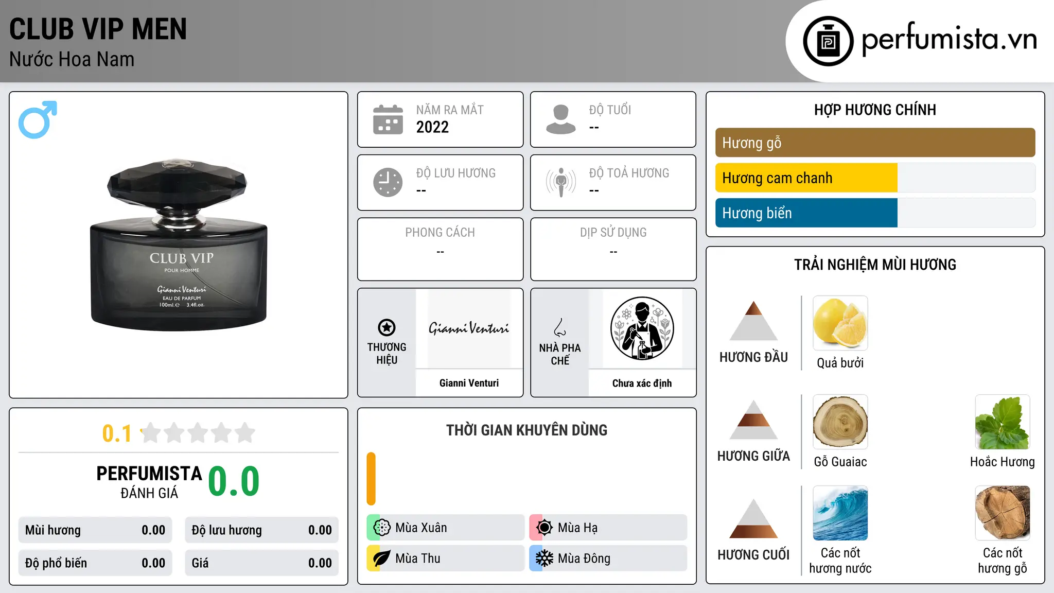Click the Hương cuối pyramid icon

(753, 518)
